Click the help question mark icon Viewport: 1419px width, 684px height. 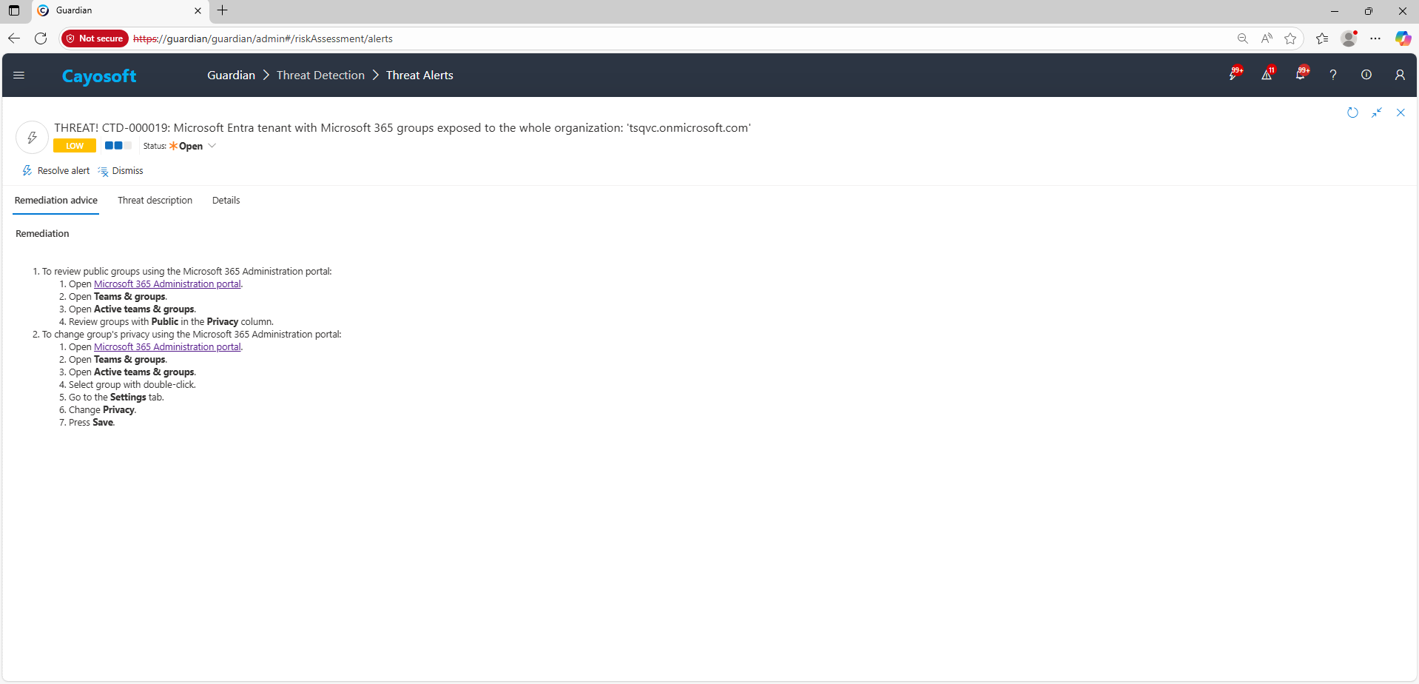pyautogui.click(x=1333, y=75)
